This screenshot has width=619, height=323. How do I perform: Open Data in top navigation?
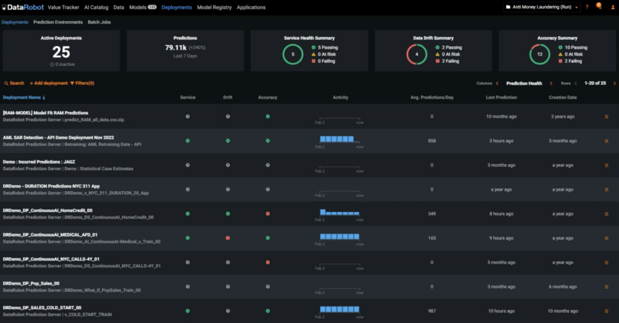coord(118,7)
